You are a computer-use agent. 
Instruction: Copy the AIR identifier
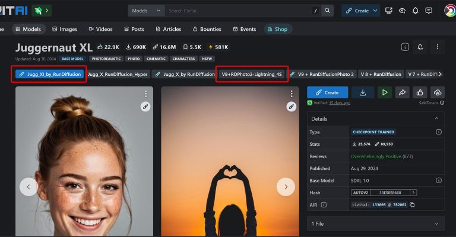412,204
